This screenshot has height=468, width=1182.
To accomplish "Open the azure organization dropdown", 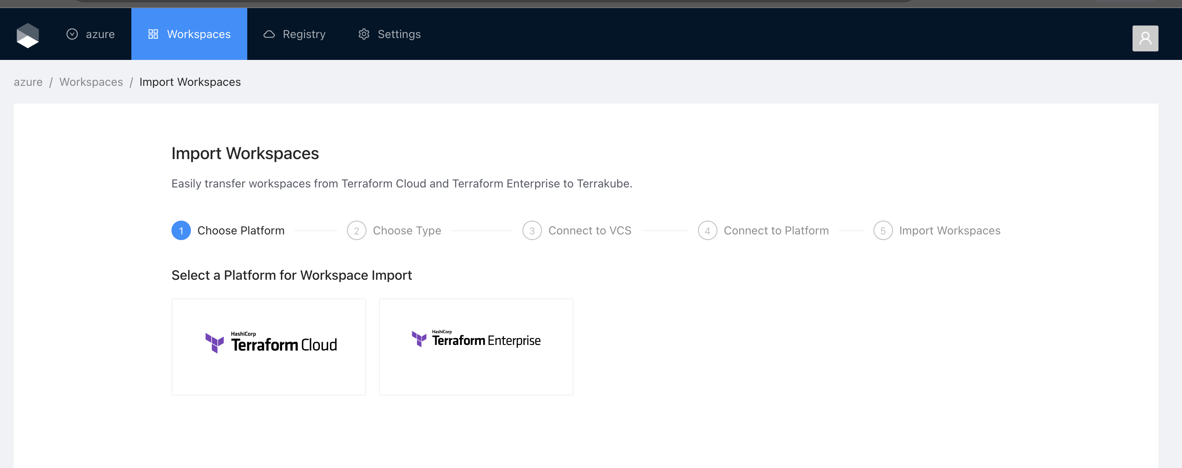I will click(x=91, y=34).
